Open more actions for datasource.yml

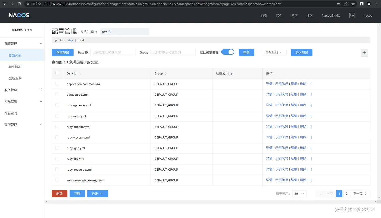(x=311, y=95)
